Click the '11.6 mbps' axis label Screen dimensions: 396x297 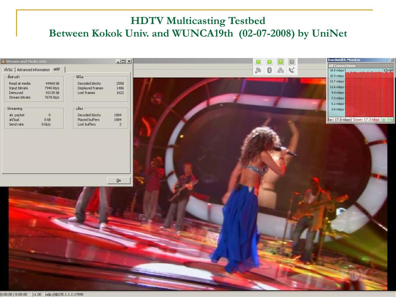point(337,87)
